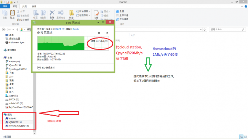248x139 pixels.
Task: Click the Size column header
Action: (x=133, y=35)
